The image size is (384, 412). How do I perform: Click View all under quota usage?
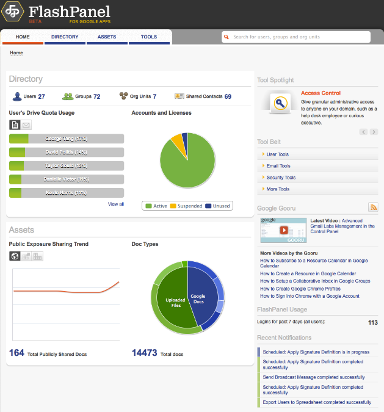click(116, 204)
